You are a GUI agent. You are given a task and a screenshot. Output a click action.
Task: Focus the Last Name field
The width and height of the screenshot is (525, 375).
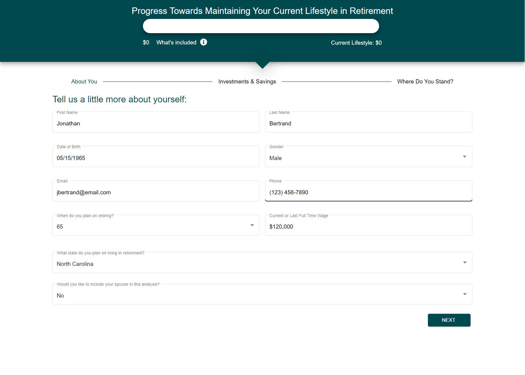[x=369, y=122]
